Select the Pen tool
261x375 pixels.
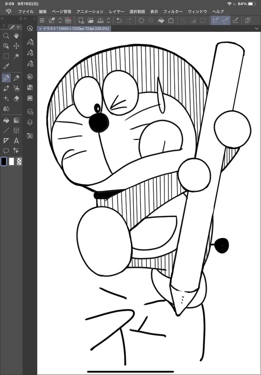(6, 78)
